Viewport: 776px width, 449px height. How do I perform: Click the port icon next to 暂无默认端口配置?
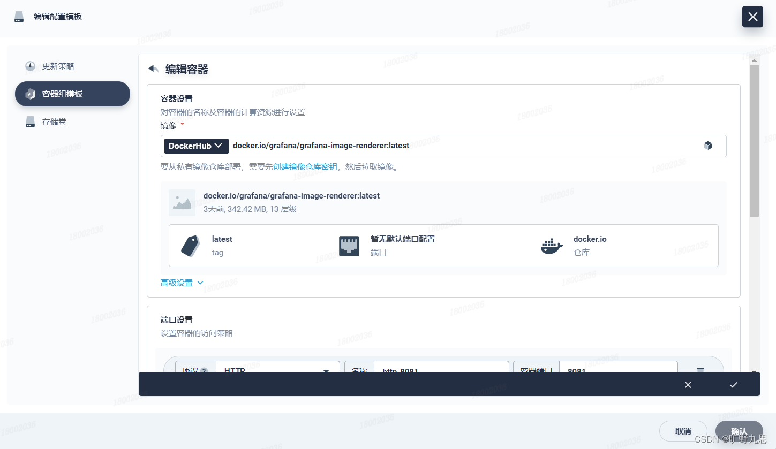pos(349,245)
